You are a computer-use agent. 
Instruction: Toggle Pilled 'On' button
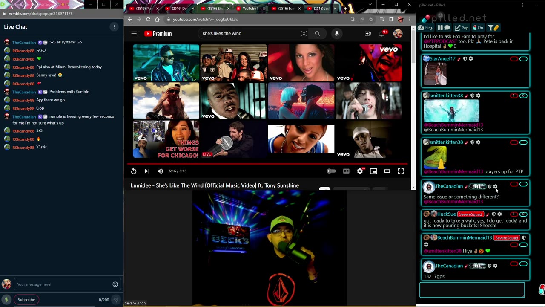[x=478, y=28]
